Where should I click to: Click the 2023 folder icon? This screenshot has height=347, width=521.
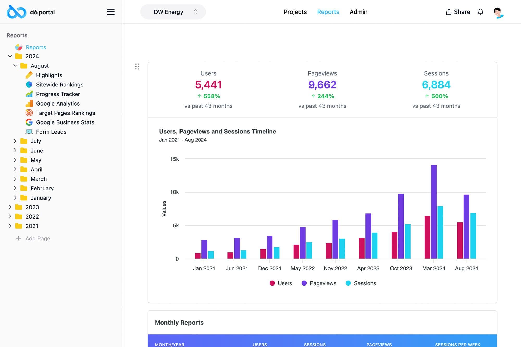pos(19,207)
